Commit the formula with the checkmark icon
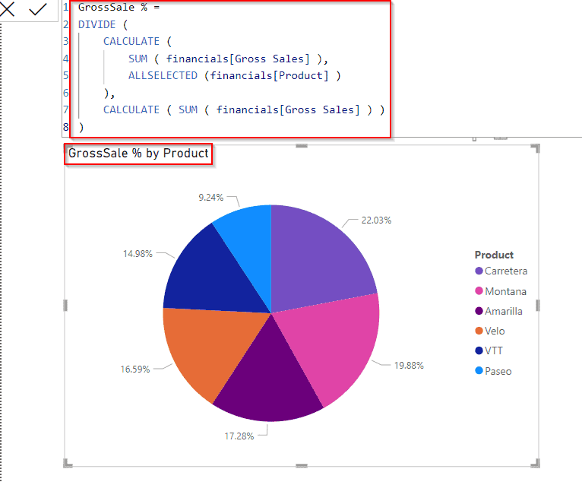This screenshot has height=482, width=582. click(37, 9)
